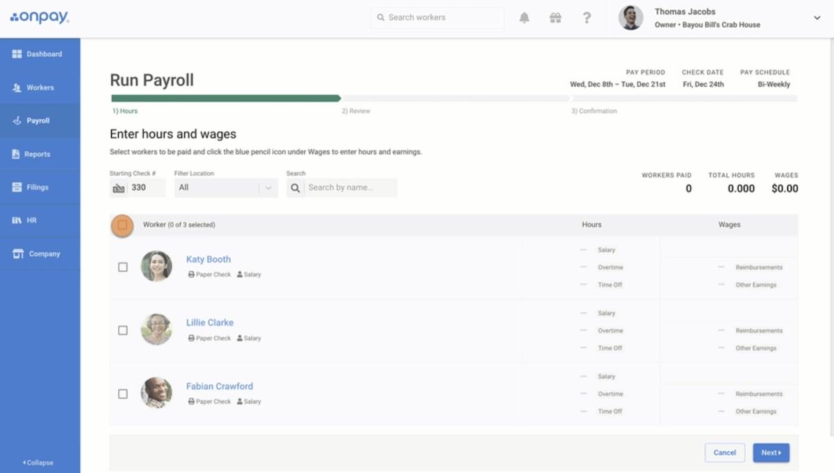The height and width of the screenshot is (473, 834).
Task: Click Katy Booth's Time Off label
Action: coord(610,285)
